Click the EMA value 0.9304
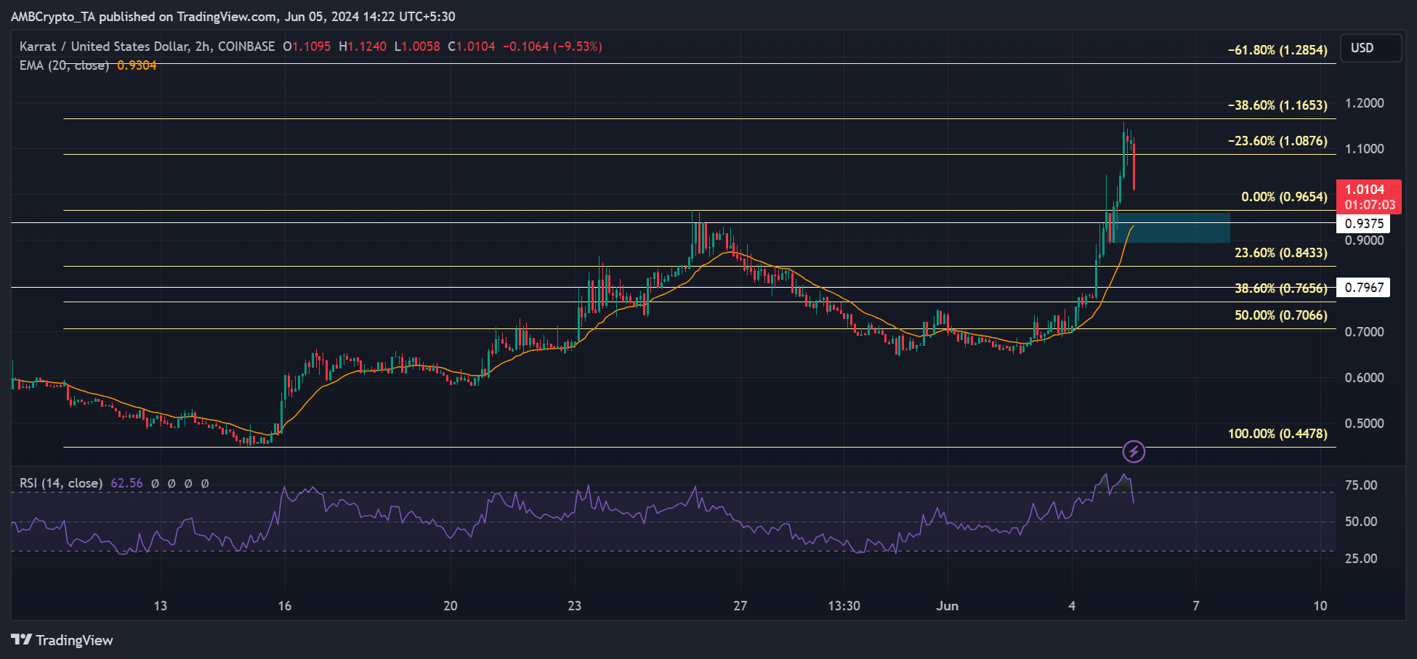 pyautogui.click(x=137, y=65)
